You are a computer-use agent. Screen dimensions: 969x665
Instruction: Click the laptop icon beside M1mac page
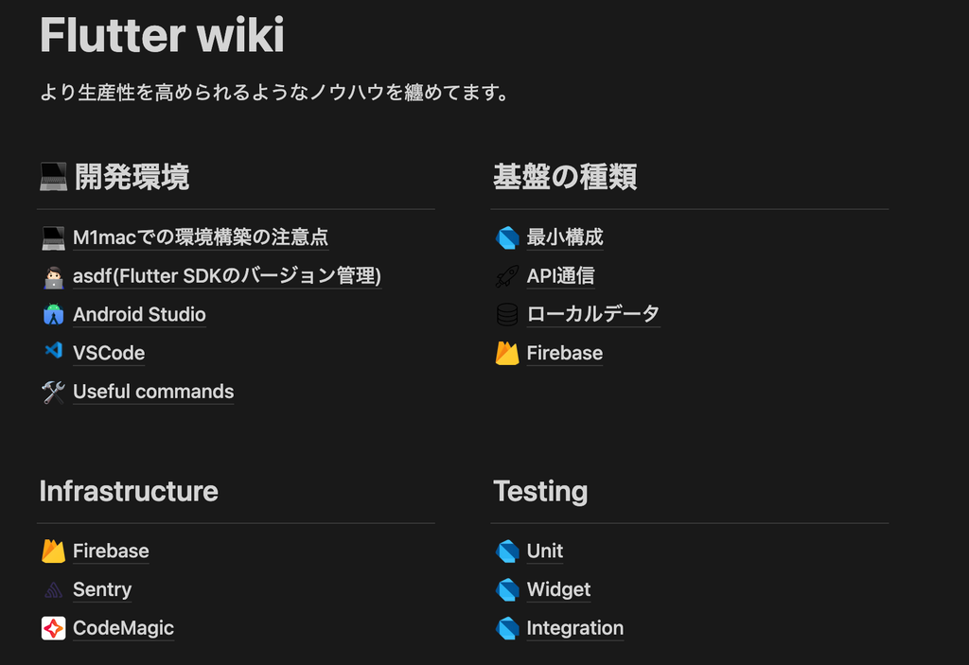pos(53,237)
